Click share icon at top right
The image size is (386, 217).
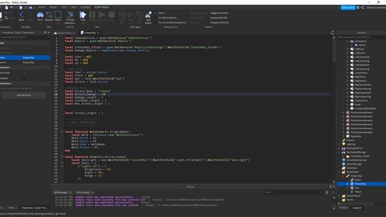coord(362,8)
